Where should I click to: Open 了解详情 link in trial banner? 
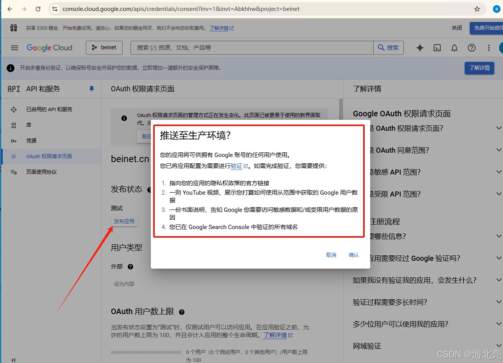coord(222,28)
